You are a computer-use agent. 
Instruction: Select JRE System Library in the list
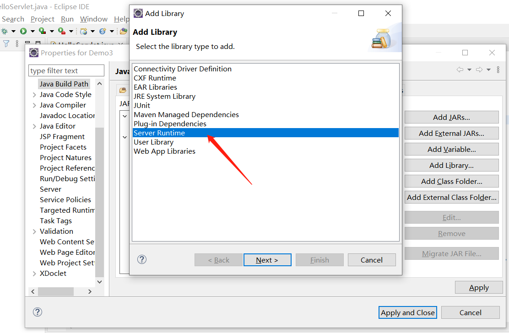point(164,96)
